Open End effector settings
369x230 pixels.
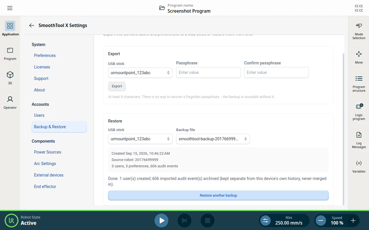tap(59, 187)
